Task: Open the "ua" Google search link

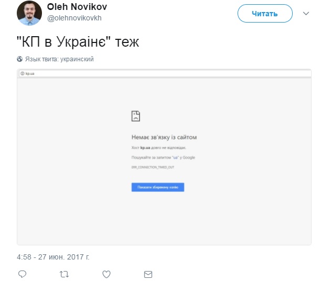Action: coord(175,157)
